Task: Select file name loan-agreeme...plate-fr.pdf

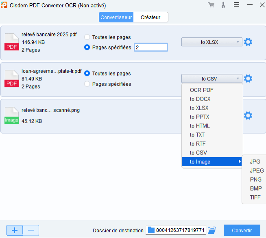Action: point(51,71)
